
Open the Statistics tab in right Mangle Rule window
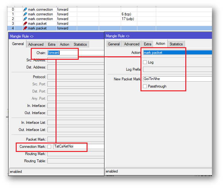tap(176, 44)
